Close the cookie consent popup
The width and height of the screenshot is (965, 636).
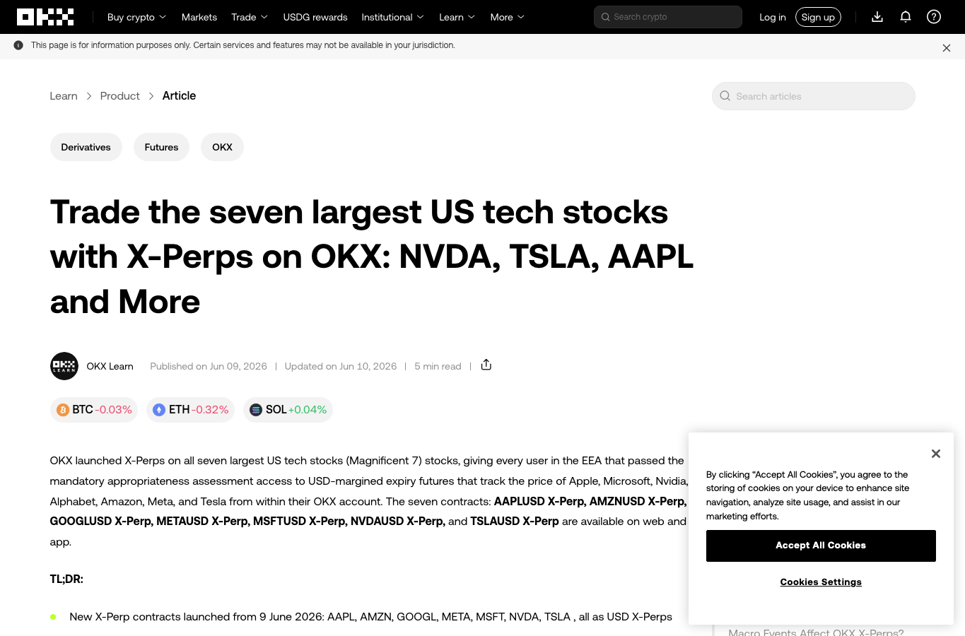936,454
